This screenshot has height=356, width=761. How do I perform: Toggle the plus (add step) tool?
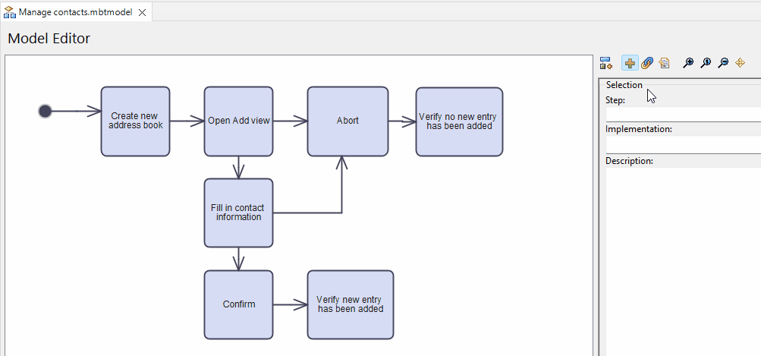point(629,63)
